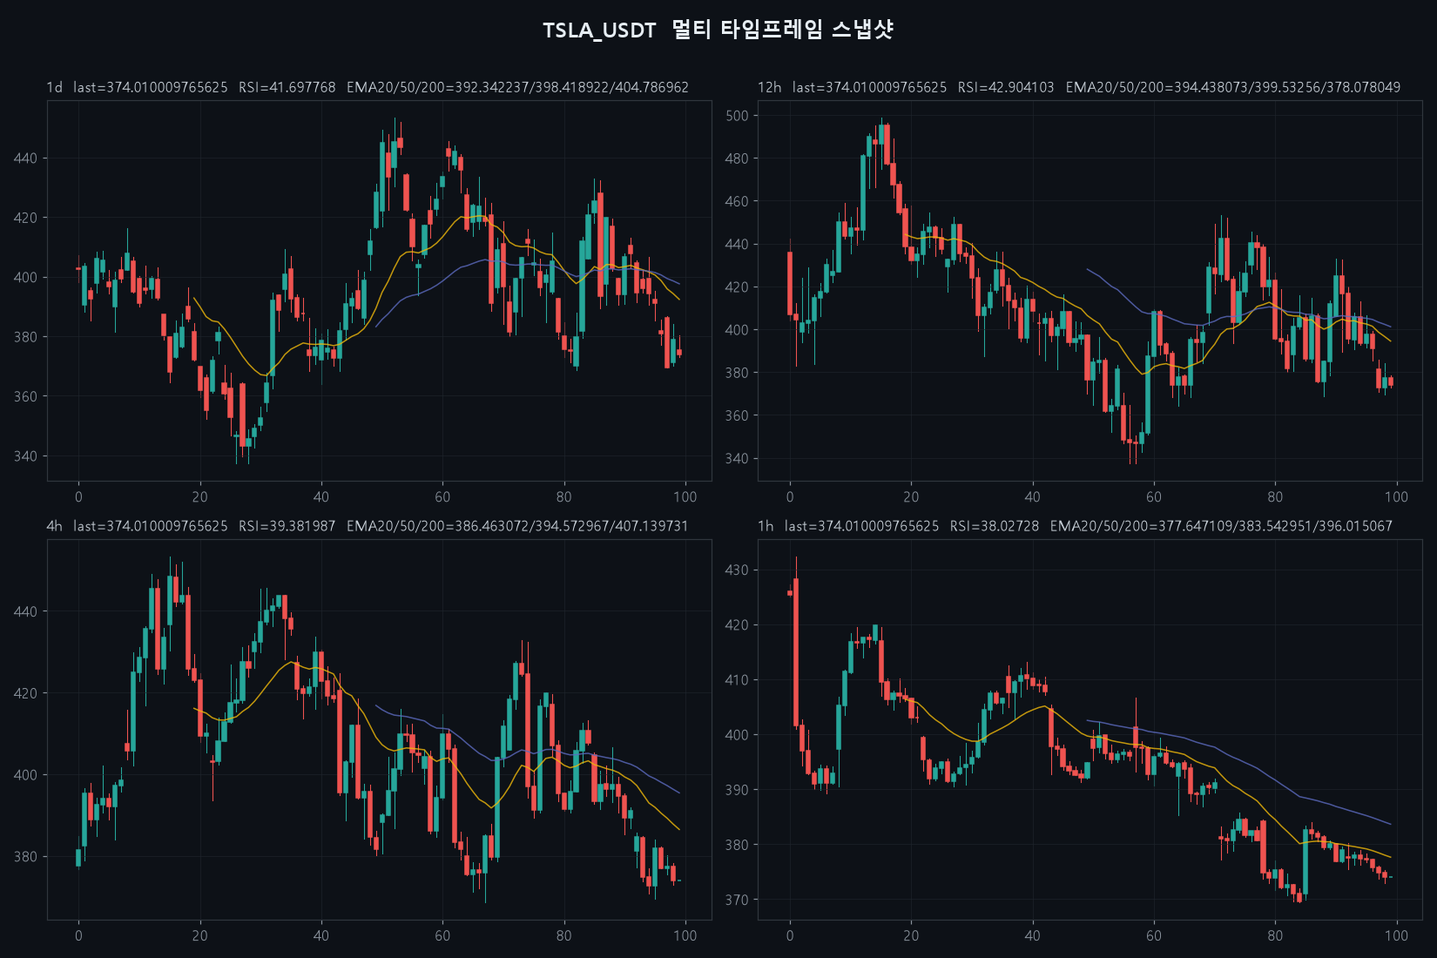Click the 410 y-axis label on 1h chart

[737, 680]
